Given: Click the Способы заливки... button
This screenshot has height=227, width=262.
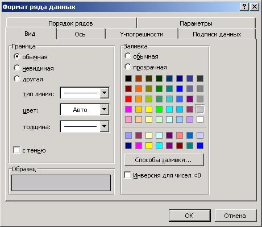Looking at the screenshot, I should coord(164,160).
